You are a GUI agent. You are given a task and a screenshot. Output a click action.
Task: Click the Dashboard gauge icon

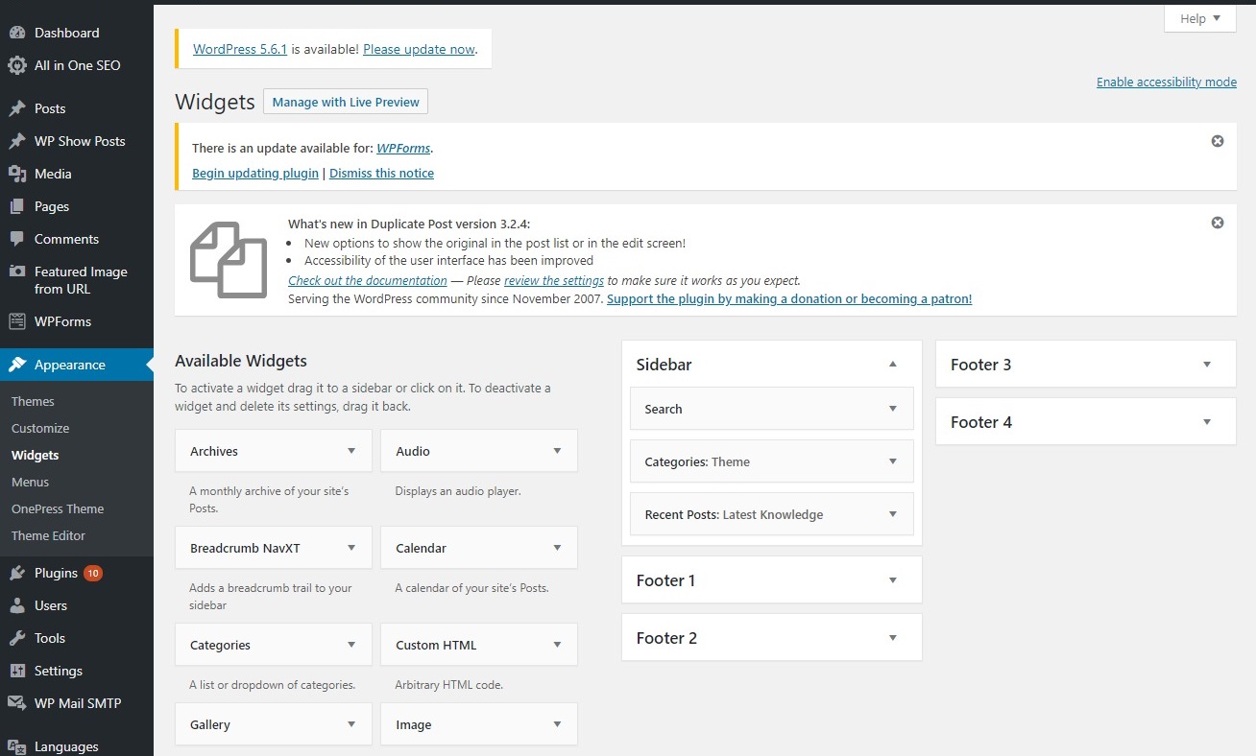[x=16, y=33]
